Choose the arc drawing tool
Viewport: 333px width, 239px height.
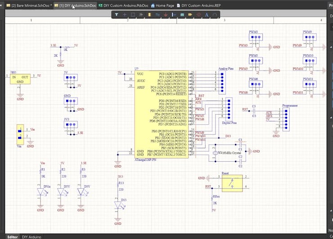[x=215, y=15]
